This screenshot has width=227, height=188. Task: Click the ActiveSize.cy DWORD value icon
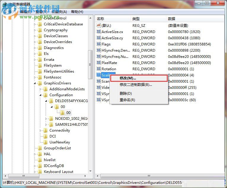point(99,38)
